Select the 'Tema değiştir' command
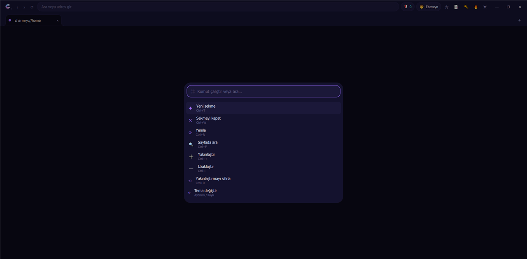Image resolution: width=527 pixels, height=259 pixels. coord(263,192)
